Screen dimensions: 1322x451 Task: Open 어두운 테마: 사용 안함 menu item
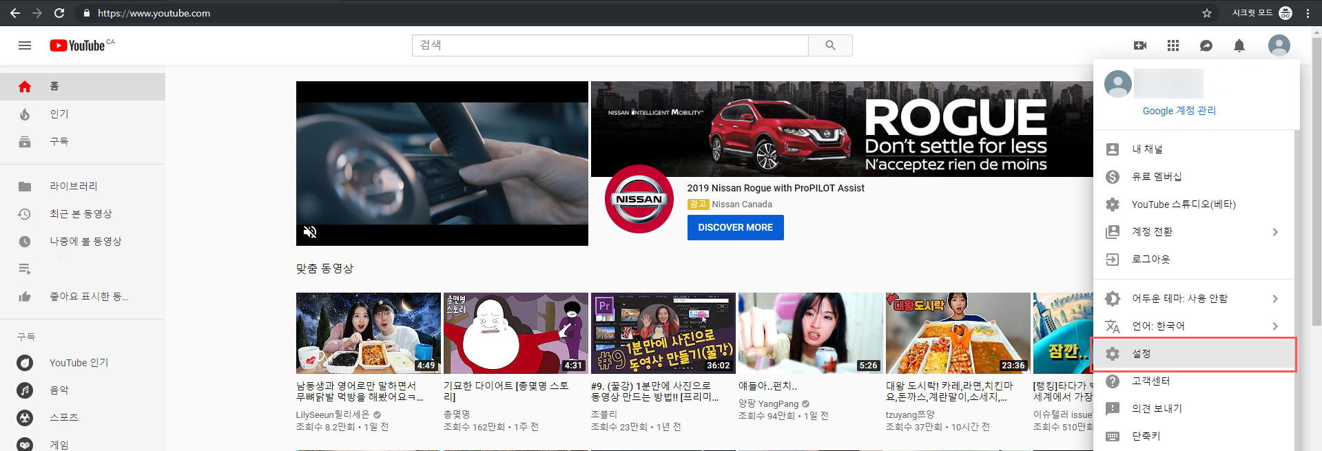(x=1193, y=299)
